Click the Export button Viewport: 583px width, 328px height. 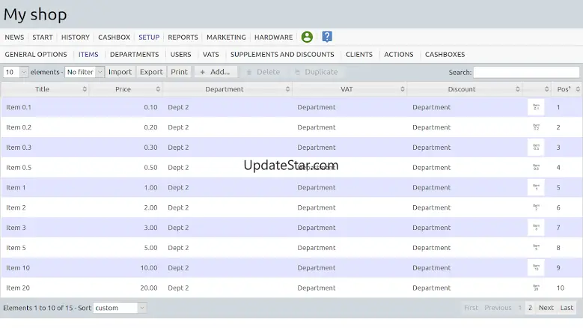click(151, 72)
